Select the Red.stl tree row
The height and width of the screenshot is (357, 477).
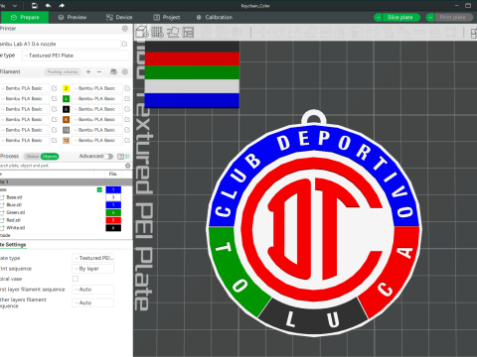pos(67,220)
